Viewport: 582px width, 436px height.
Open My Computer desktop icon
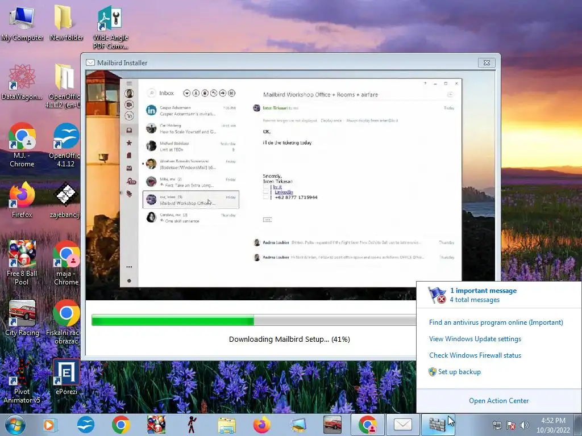(x=22, y=23)
